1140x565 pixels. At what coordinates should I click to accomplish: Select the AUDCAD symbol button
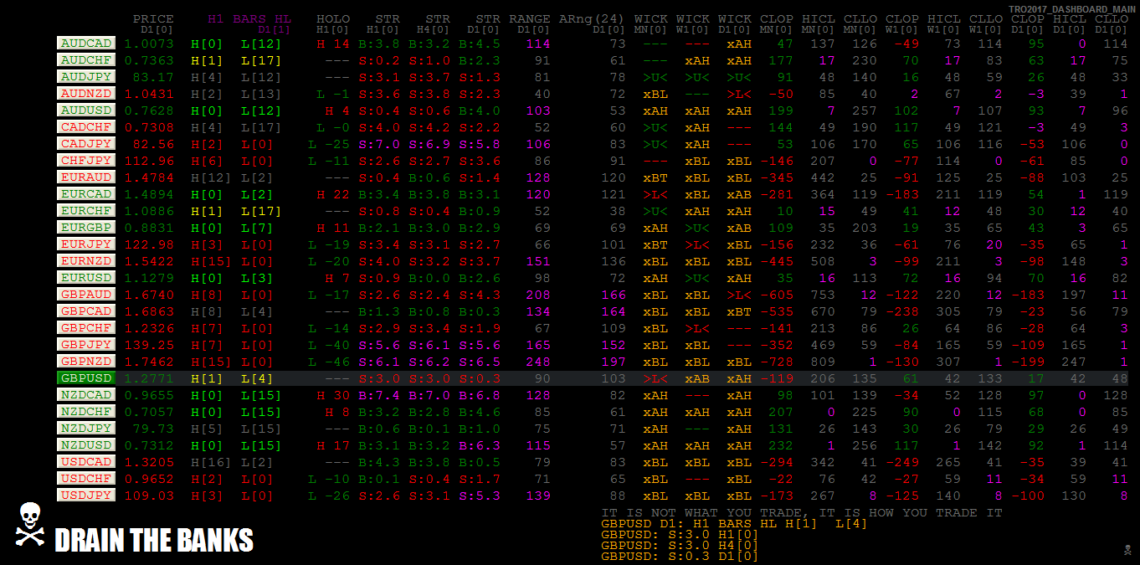point(86,43)
